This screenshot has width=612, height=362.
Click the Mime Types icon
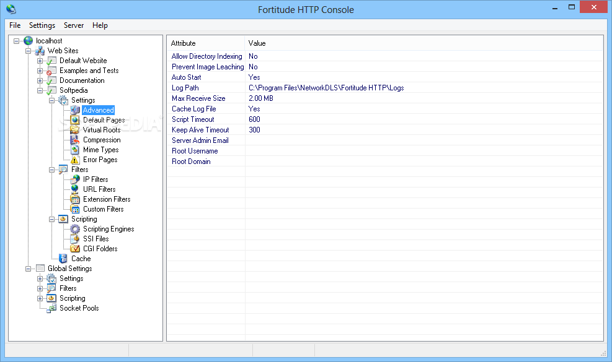[x=75, y=150]
